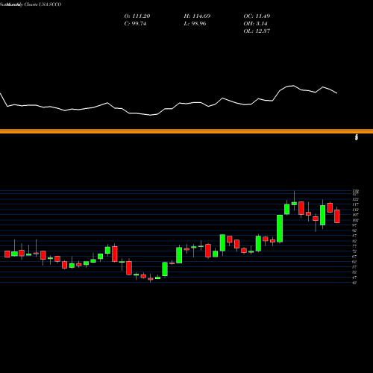Click the 122 price axis label
Viewport: 373px width, 373px height.
pos(355,199)
